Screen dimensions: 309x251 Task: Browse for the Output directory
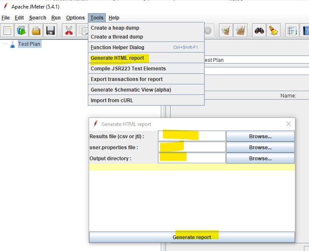(260, 158)
